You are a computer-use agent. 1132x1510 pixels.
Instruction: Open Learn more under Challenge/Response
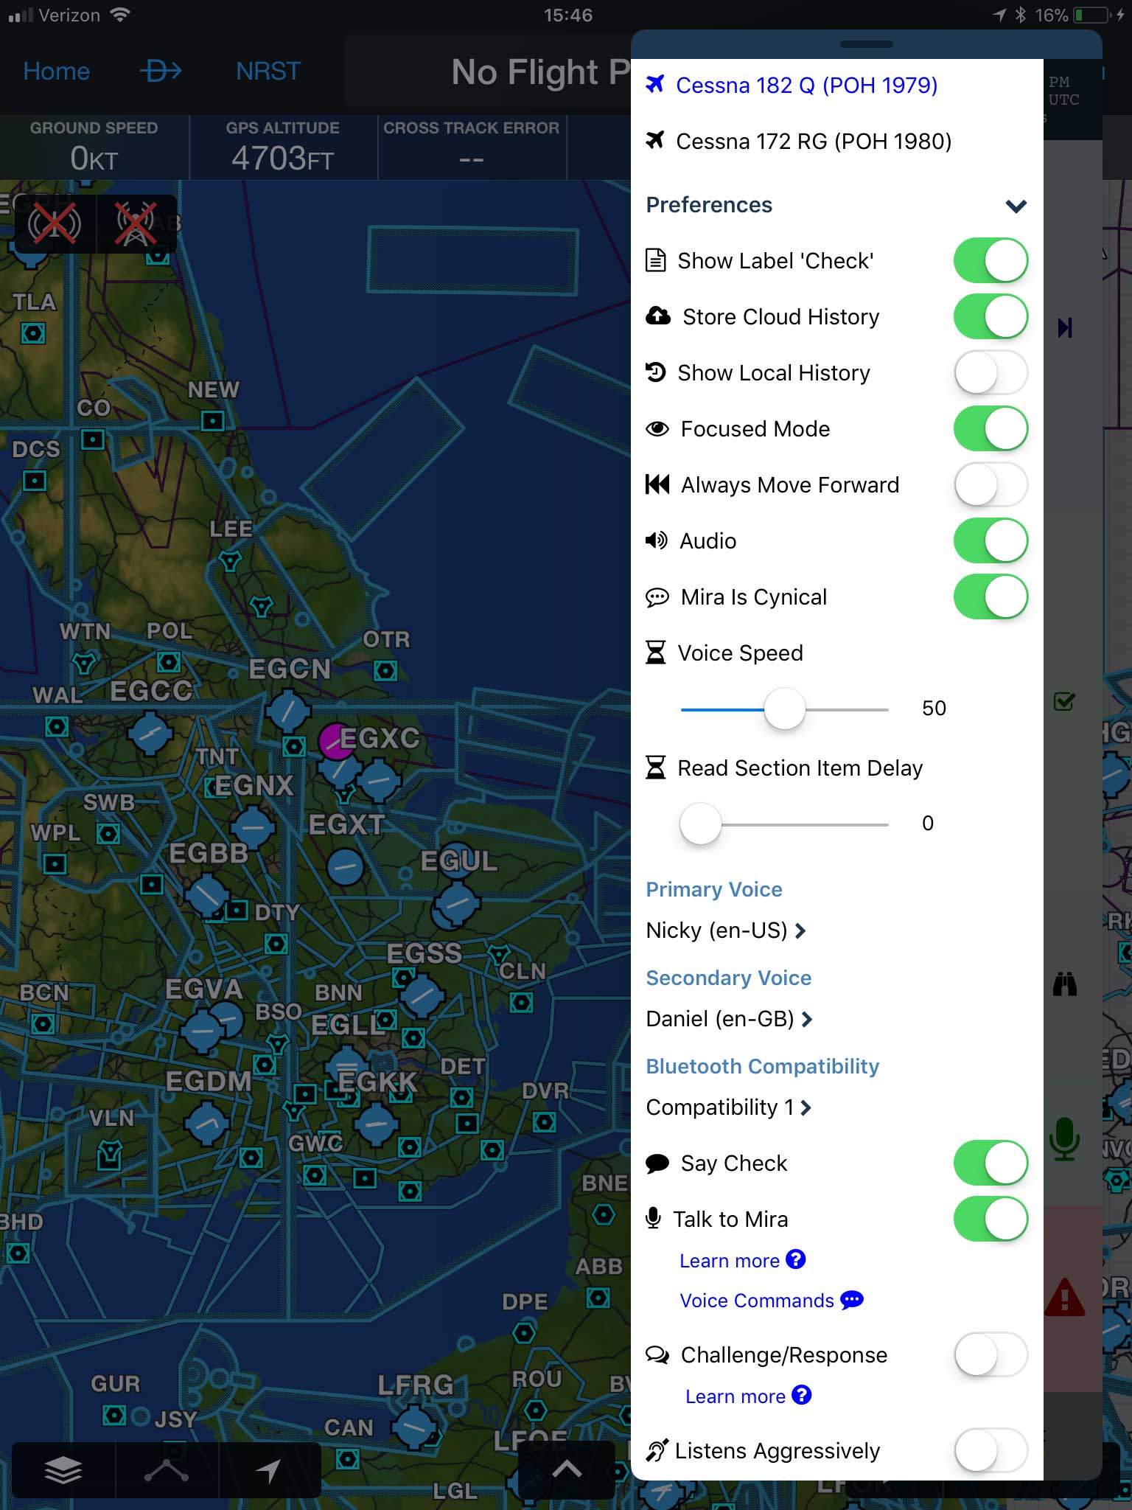(736, 1396)
